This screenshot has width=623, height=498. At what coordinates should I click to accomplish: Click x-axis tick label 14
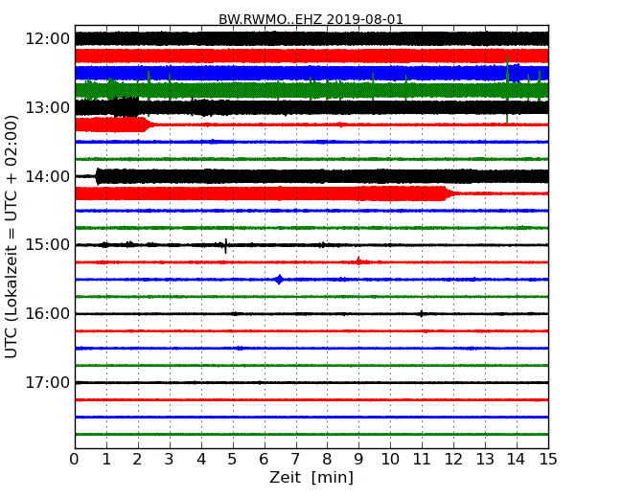tap(517, 459)
